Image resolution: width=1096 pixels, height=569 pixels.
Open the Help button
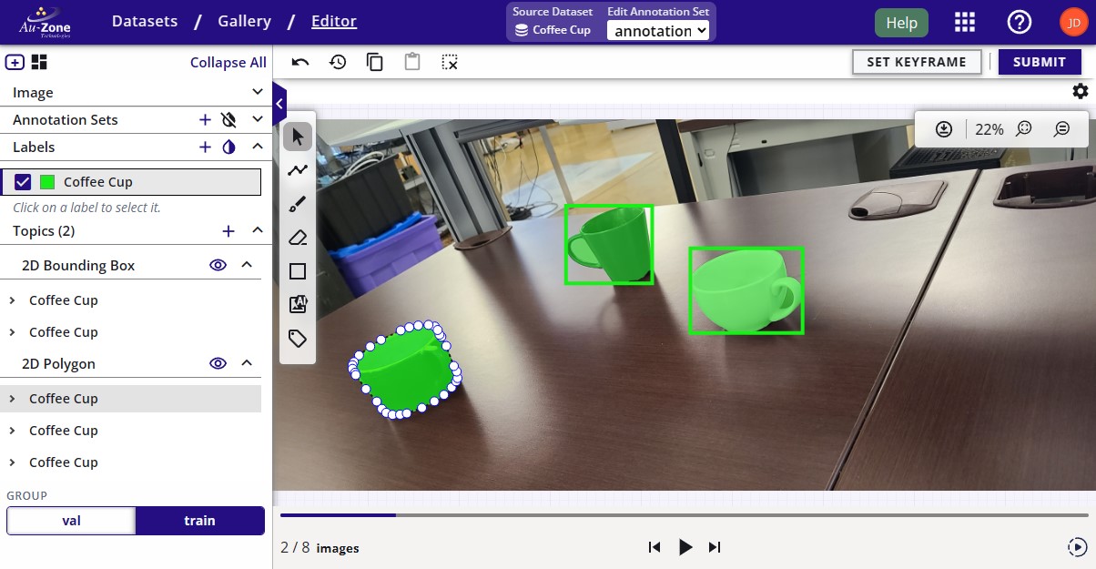pos(901,23)
